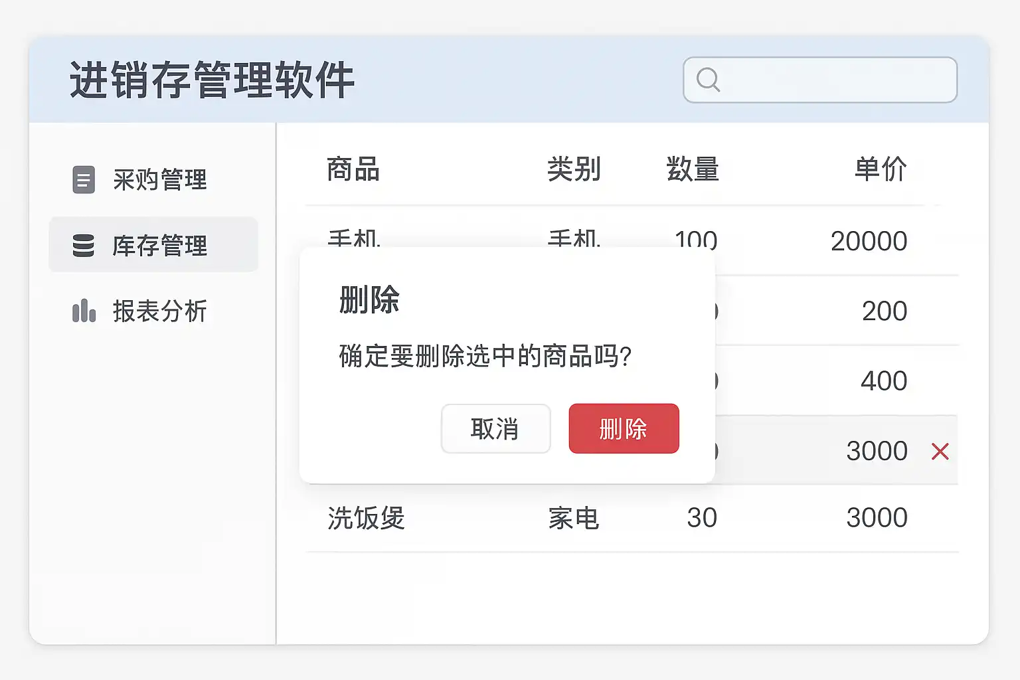Click the 报表分析 bar chart icon
The height and width of the screenshot is (680, 1020).
pos(84,311)
